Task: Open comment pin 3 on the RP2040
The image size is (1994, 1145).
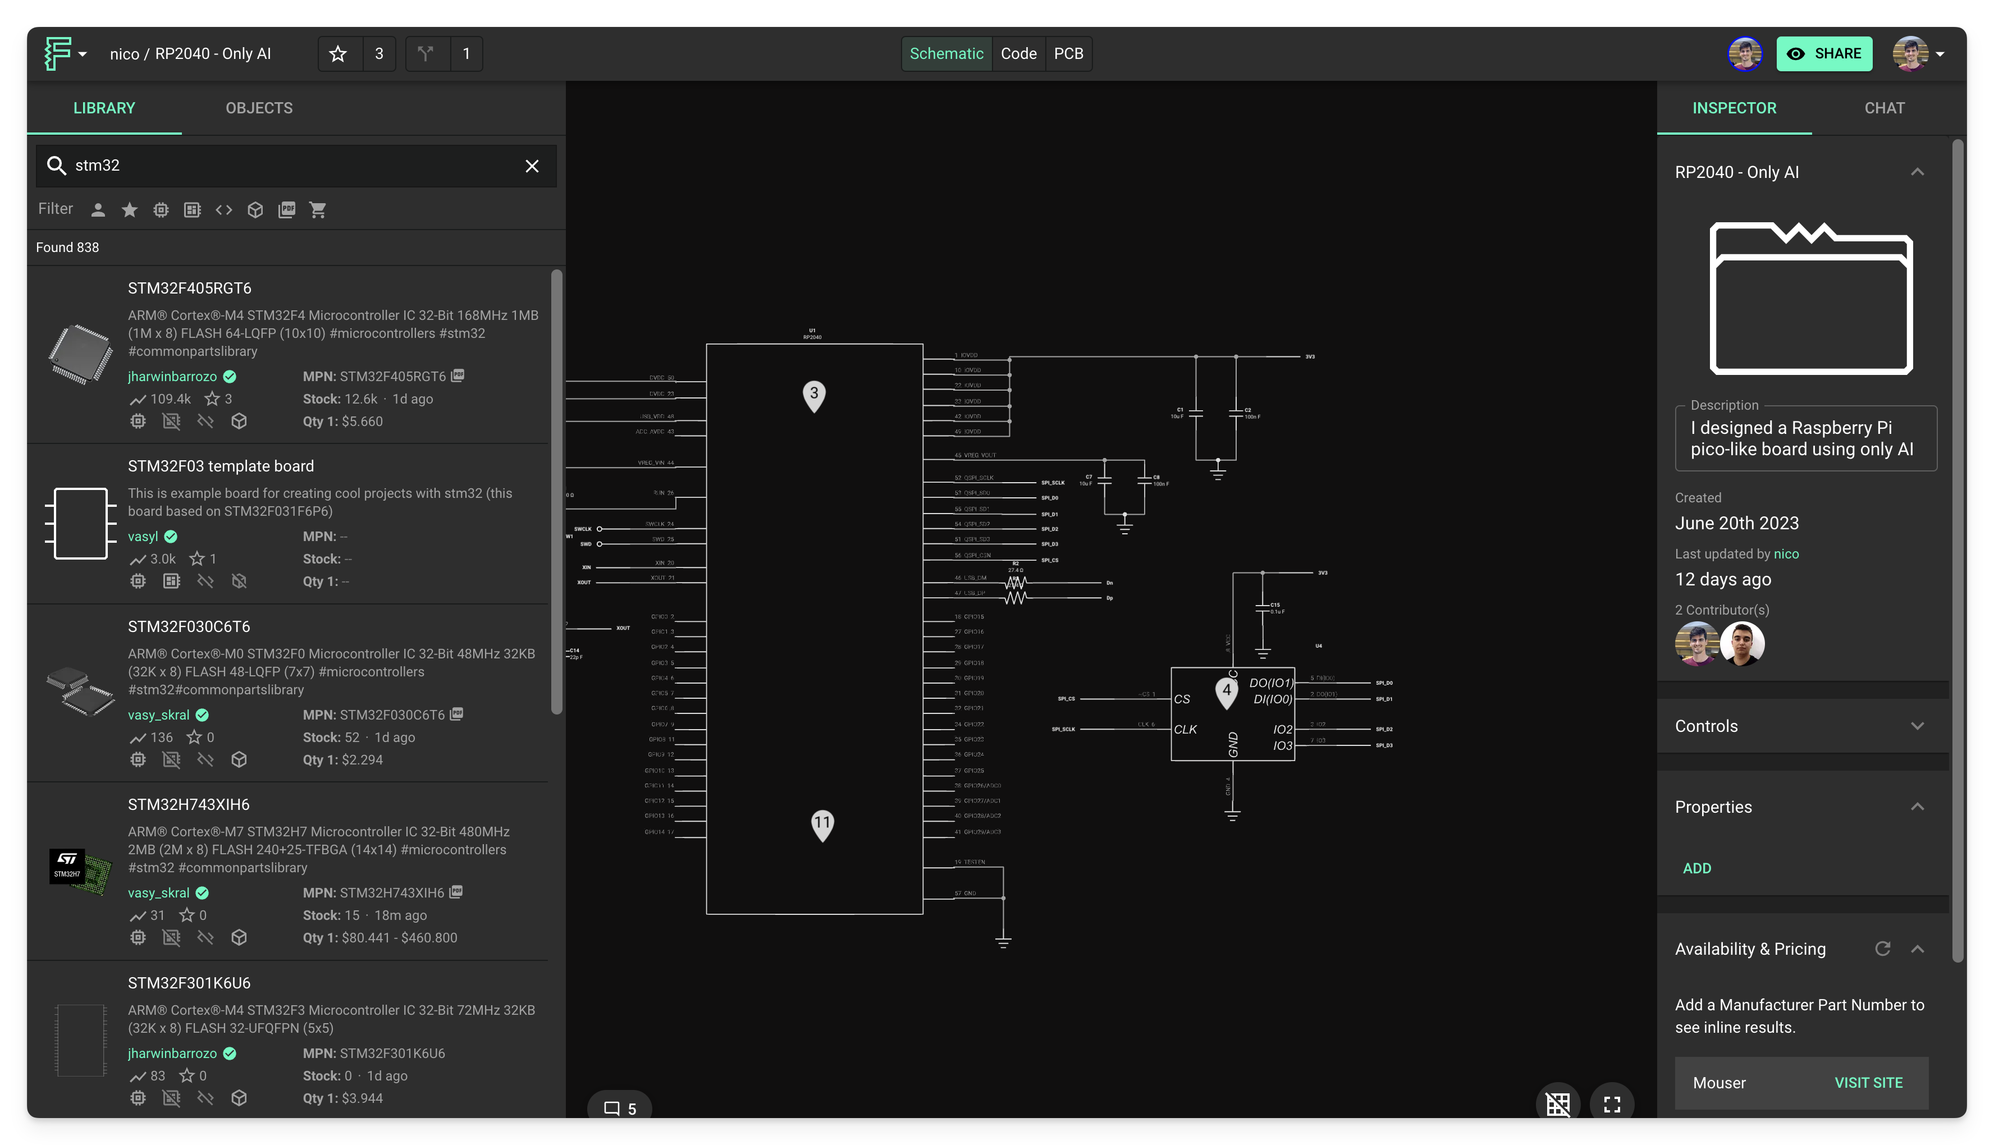Action: click(x=814, y=396)
